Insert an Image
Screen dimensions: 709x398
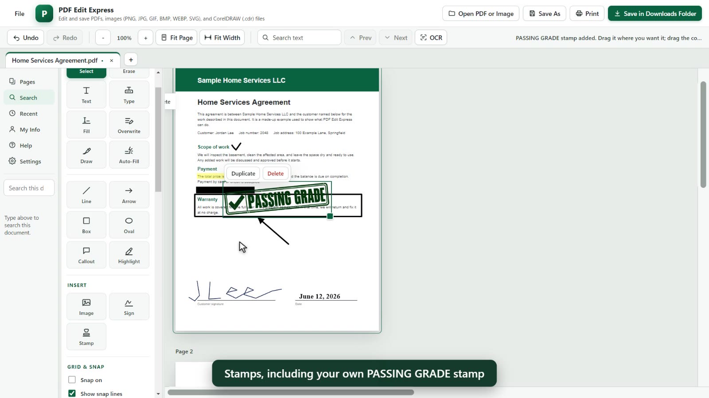(86, 306)
